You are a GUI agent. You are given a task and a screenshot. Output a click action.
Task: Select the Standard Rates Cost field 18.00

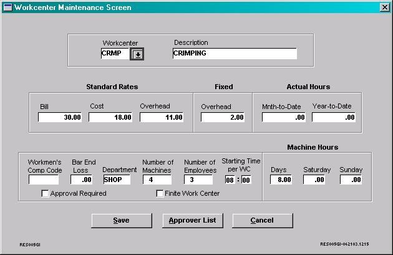tap(110, 117)
